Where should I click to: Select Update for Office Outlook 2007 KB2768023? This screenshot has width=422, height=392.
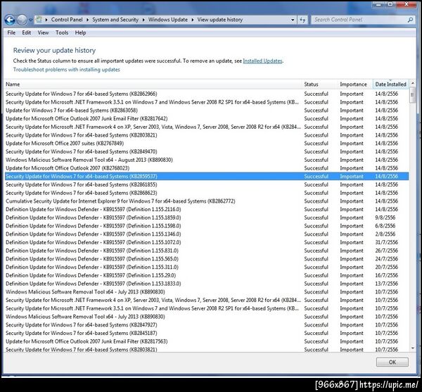click(x=207, y=168)
